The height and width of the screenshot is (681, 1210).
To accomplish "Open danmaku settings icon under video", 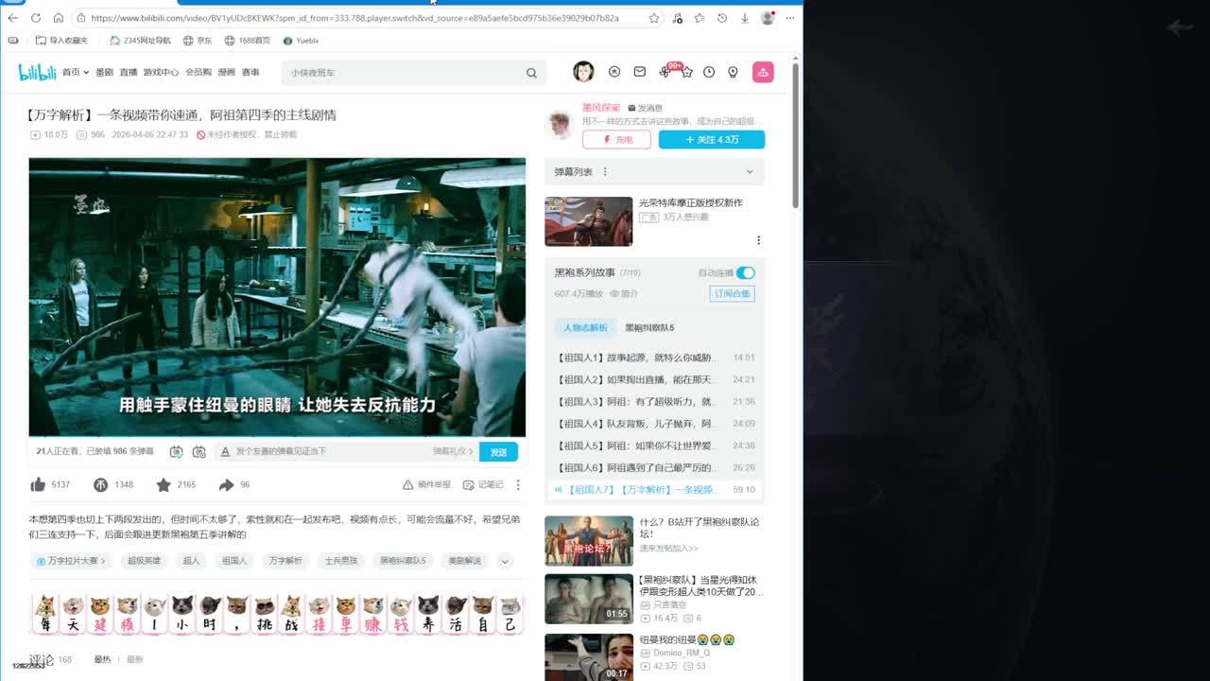I will click(x=199, y=452).
